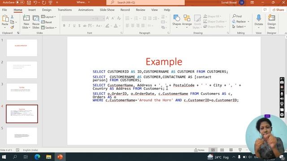This screenshot has width=287, height=161.
Task: Click the Paste clipboard icon
Action: pyautogui.click(x=5, y=18)
